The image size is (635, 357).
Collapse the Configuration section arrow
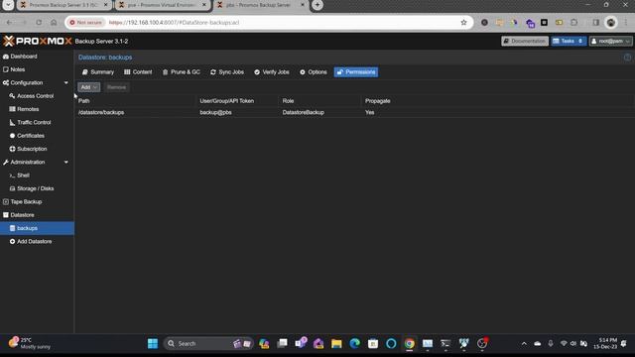click(x=66, y=82)
